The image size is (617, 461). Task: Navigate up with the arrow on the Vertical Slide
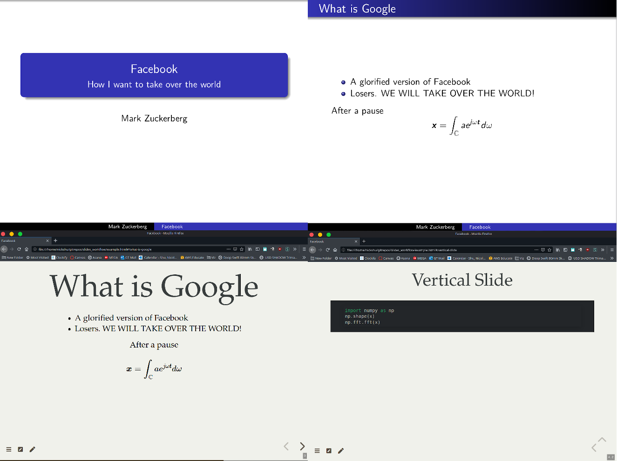pos(602,440)
